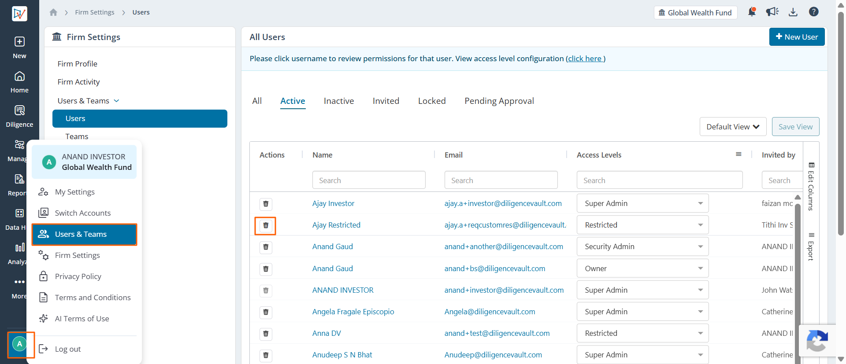This screenshot has height=364, width=846.
Task: Click the Firm Settings breadcrumb
Action: coord(94,12)
